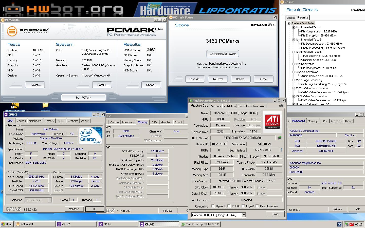This screenshot has height=228, width=365.
Task: Collapse the Multithreaded Test 2 node
Action: click(x=294, y=40)
